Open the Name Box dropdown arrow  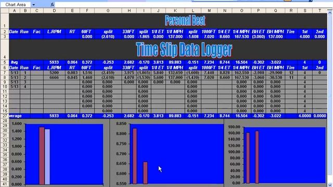[x=33, y=5]
